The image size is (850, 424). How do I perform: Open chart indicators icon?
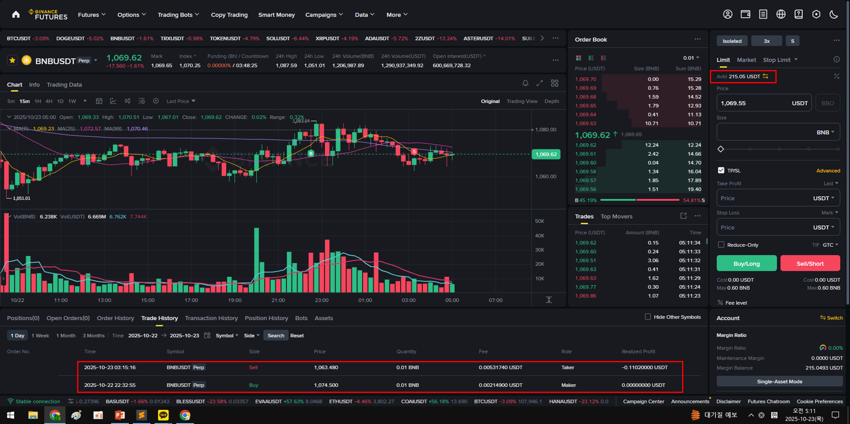[x=113, y=101]
